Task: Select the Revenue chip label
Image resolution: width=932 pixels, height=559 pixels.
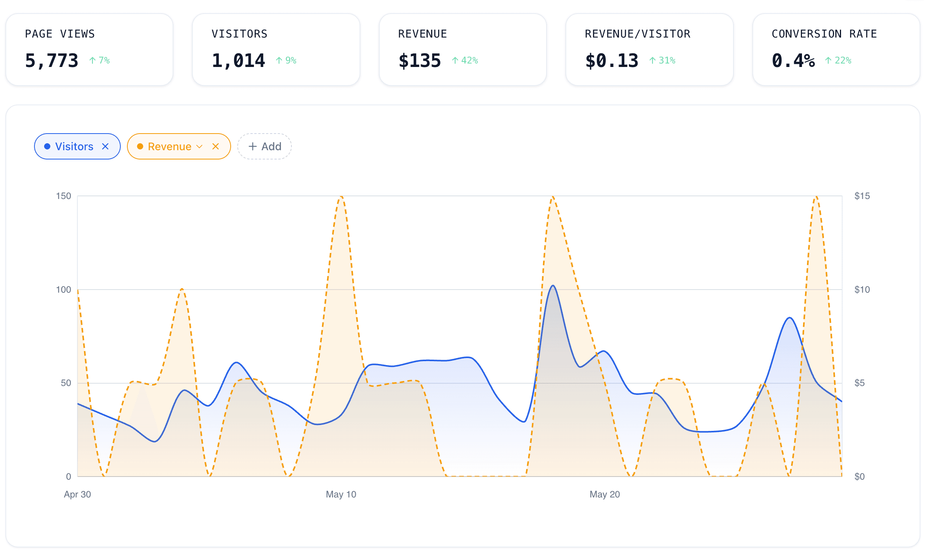Action: pos(170,146)
